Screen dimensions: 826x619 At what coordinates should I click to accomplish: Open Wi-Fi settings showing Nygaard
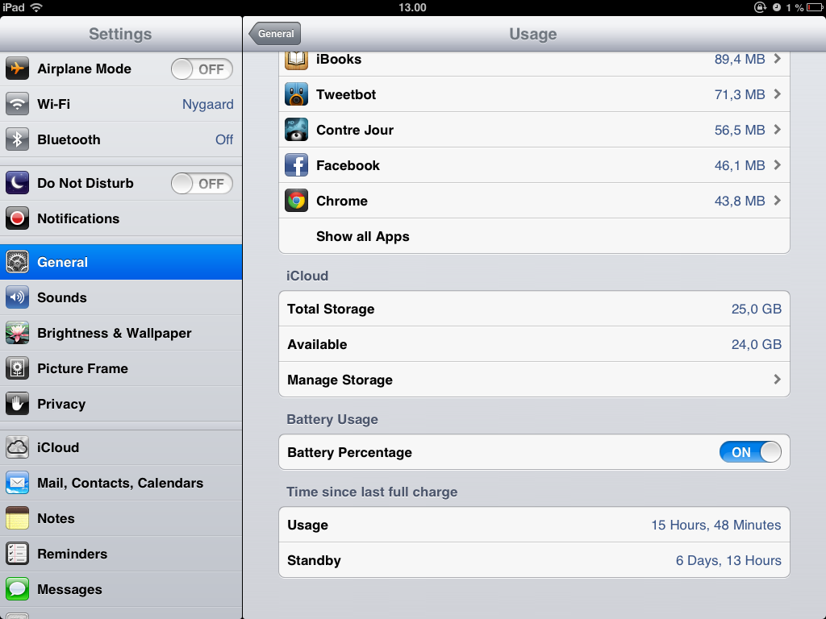click(121, 104)
